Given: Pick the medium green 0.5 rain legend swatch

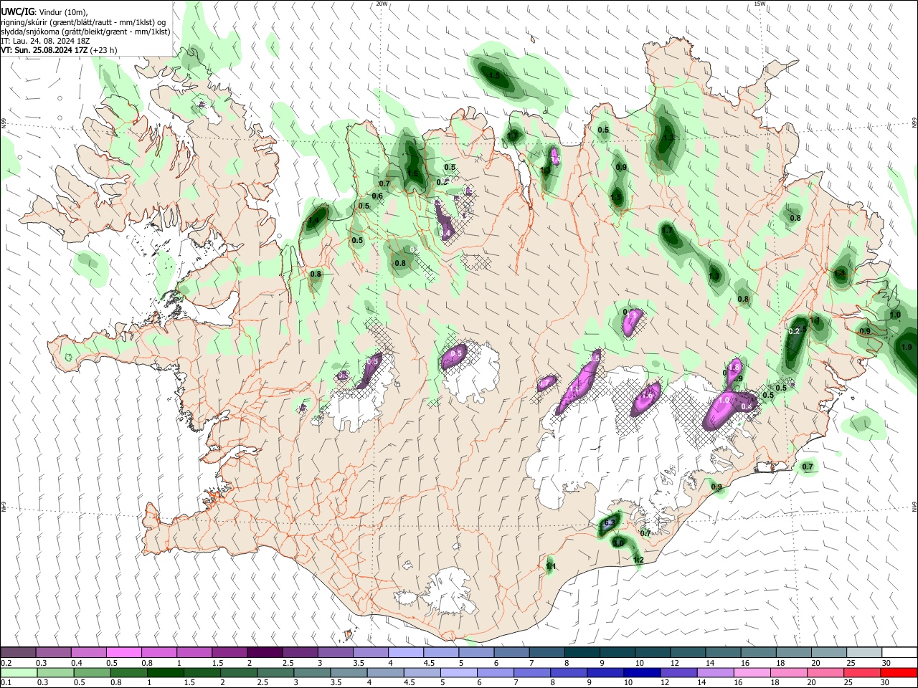Looking at the screenshot, I should (x=91, y=672).
